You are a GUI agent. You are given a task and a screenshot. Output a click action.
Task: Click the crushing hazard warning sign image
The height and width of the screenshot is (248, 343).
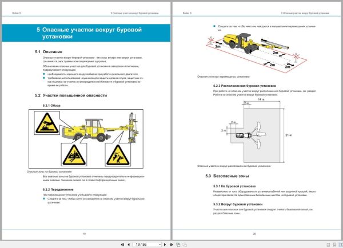[x=74, y=155]
